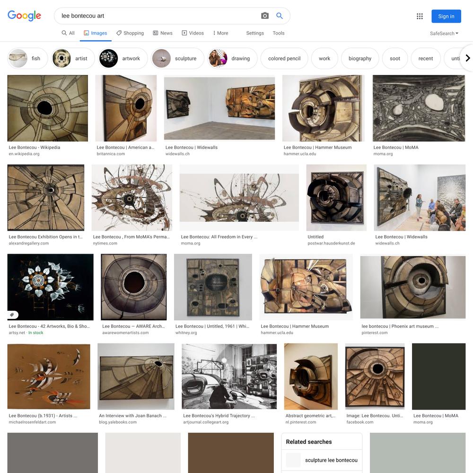Click the sculpture chip thumbnail icon
473x473 pixels.
pos(161,58)
